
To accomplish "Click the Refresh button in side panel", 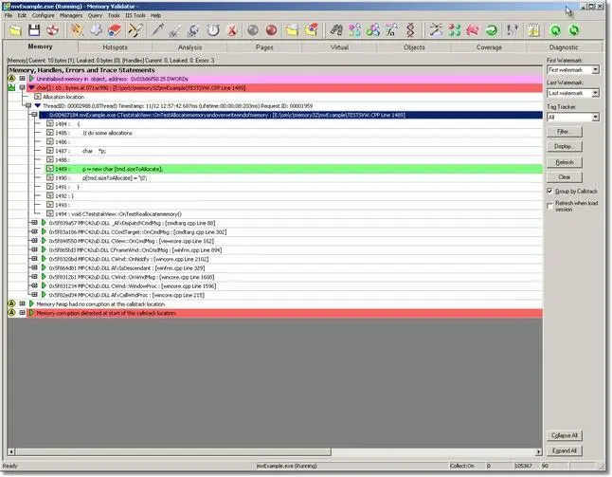I will pyautogui.click(x=565, y=162).
